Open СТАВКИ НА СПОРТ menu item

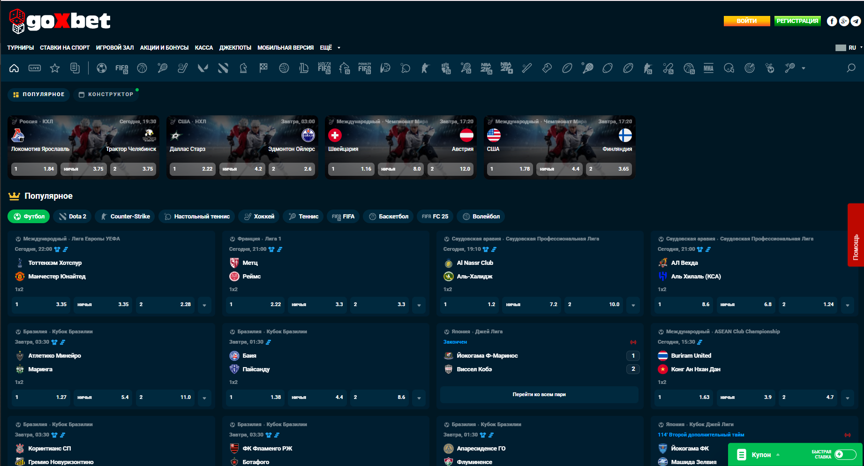point(65,48)
